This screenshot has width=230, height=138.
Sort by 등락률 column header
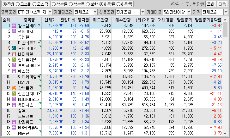[x=83, y=20]
